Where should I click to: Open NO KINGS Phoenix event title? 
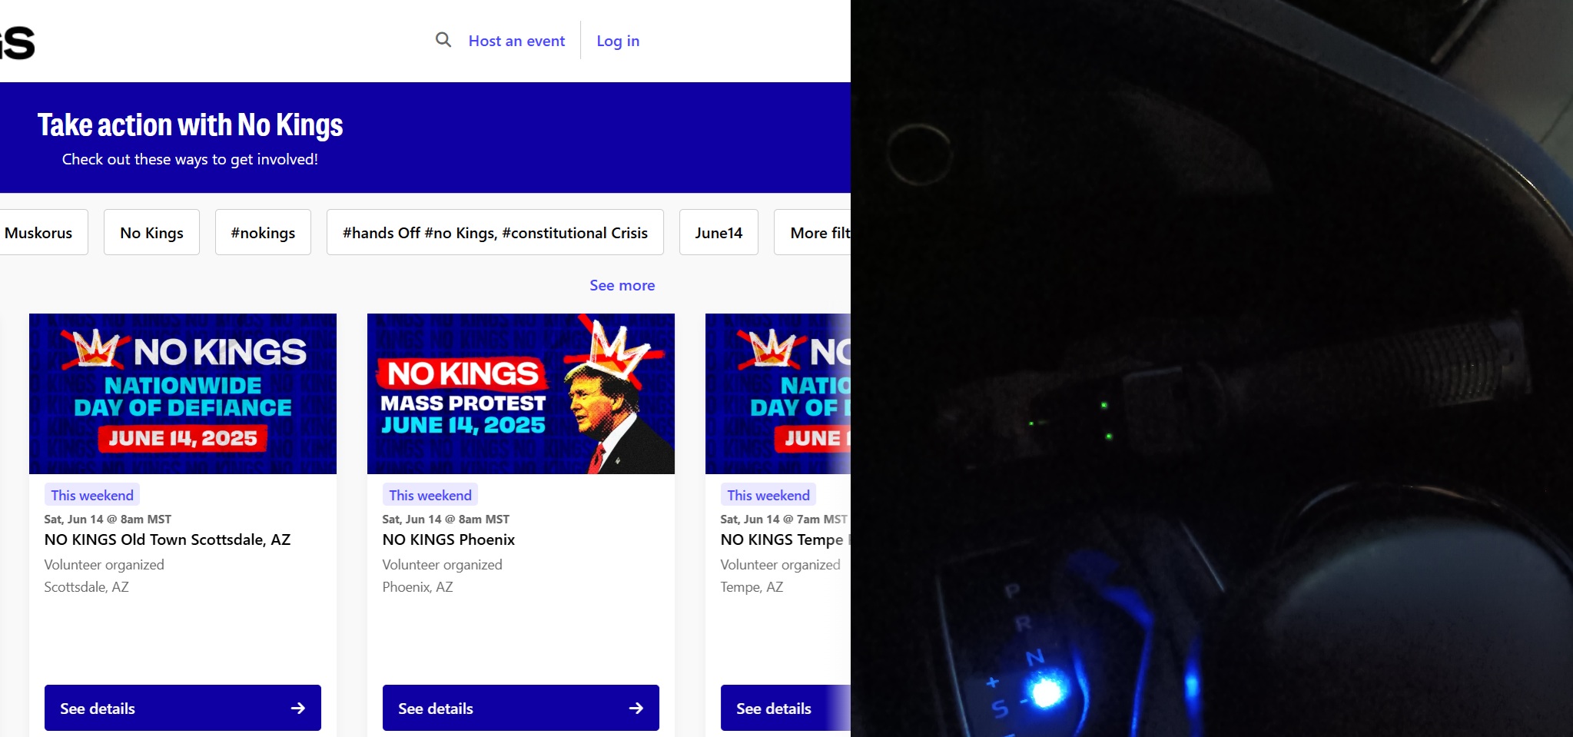449,539
